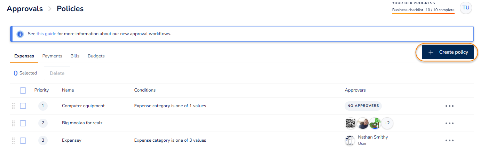
Task: Open the TU user avatar menu
Action: 466,8
